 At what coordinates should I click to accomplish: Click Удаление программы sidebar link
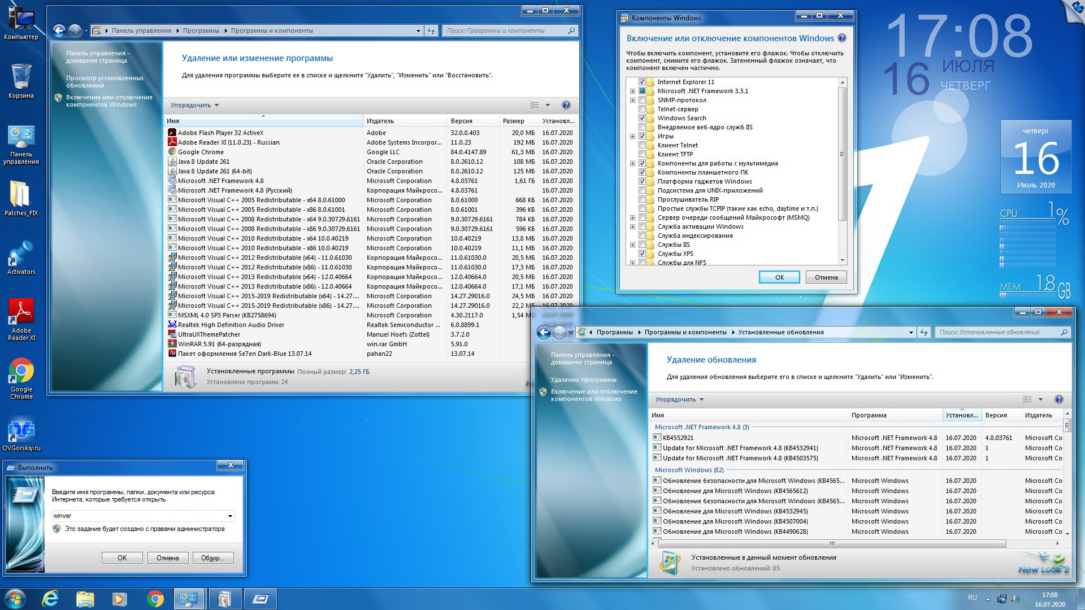coord(585,378)
